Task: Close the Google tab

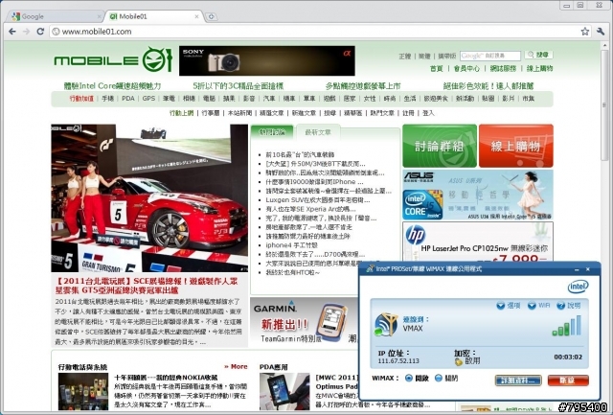Action: click(x=99, y=16)
